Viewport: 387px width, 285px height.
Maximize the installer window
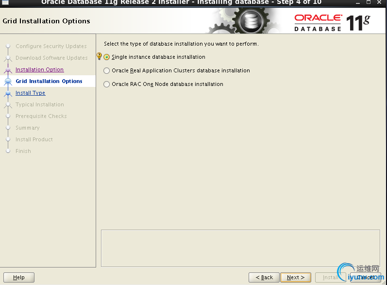pyautogui.click(x=368, y=2)
